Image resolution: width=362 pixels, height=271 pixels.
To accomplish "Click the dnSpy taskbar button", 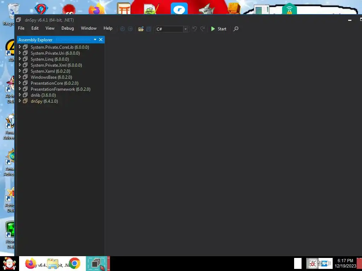I will pyautogui.click(x=97, y=264).
